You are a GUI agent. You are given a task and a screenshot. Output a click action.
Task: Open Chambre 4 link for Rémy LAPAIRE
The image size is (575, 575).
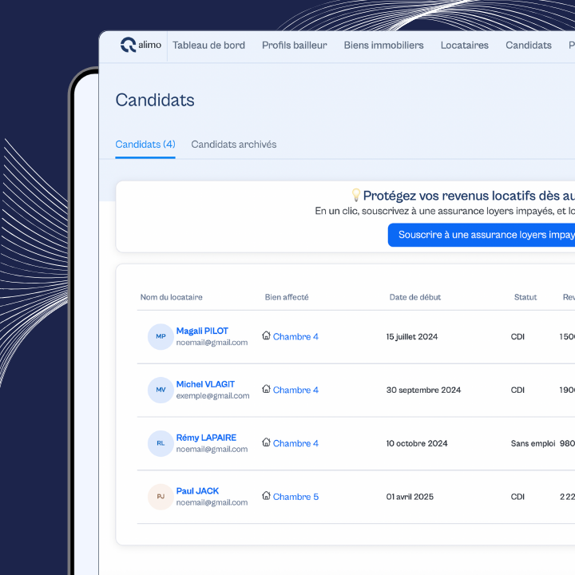[x=295, y=443]
